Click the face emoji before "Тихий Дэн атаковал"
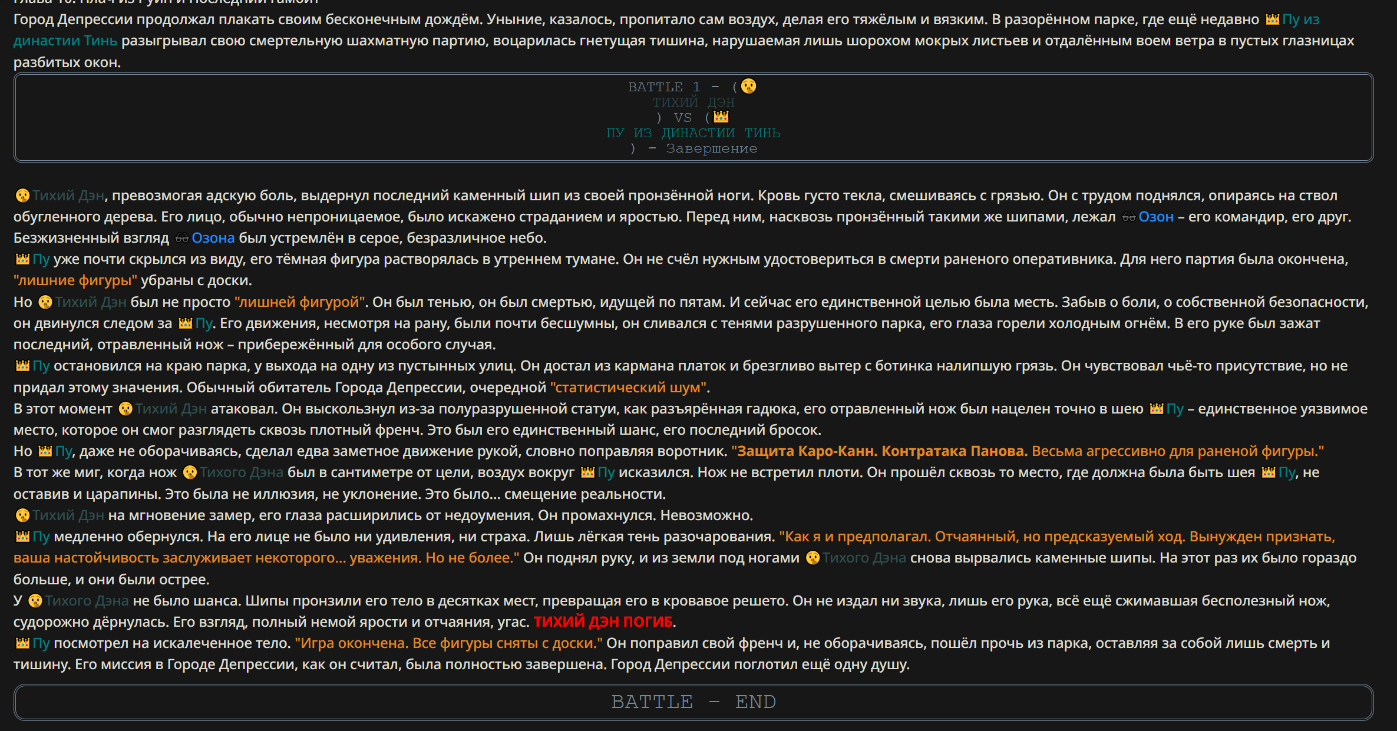 tap(126, 409)
